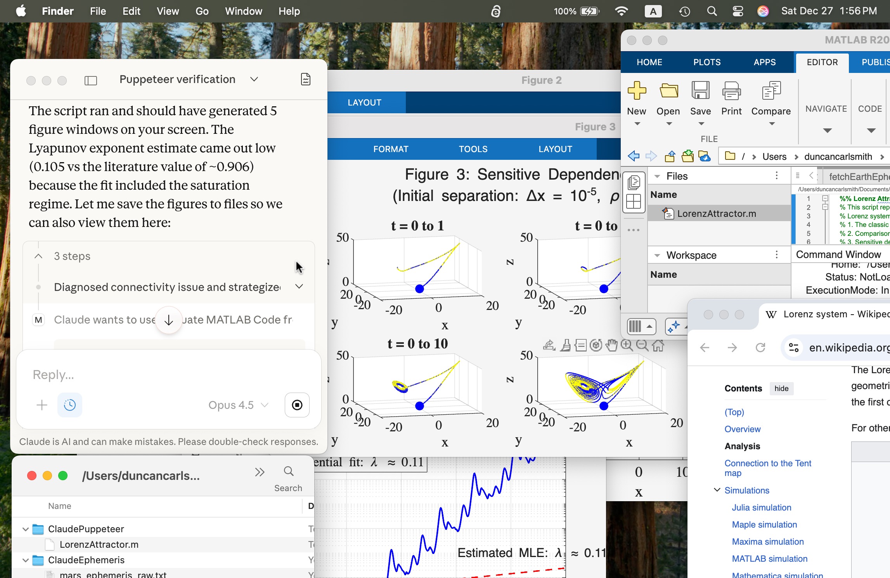Click the Restore View home icon in Figure 3

tap(658, 345)
